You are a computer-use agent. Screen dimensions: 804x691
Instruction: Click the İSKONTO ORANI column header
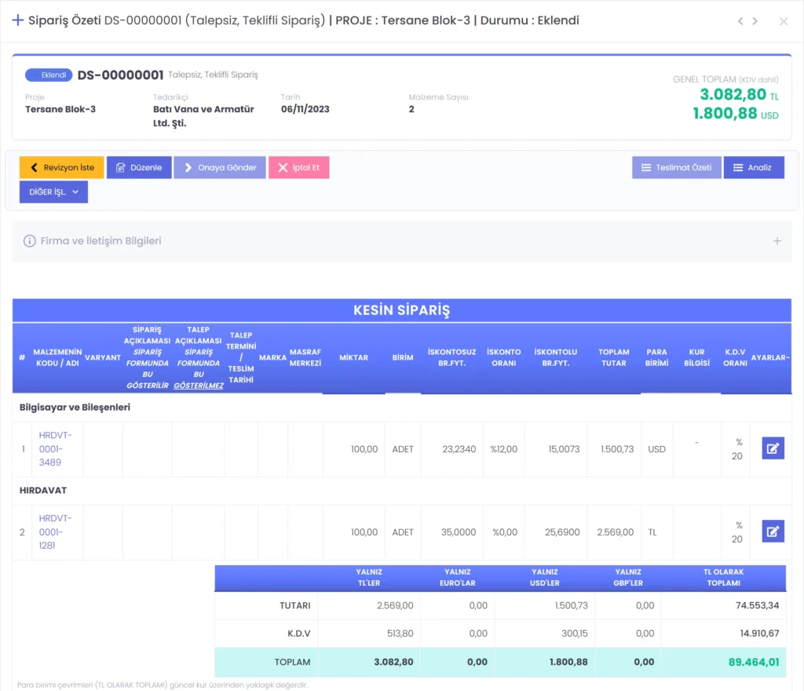[x=503, y=358]
